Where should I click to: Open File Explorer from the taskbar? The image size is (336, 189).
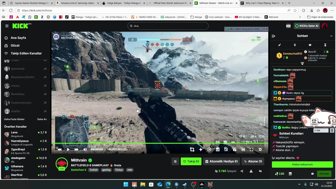click(x=143, y=184)
